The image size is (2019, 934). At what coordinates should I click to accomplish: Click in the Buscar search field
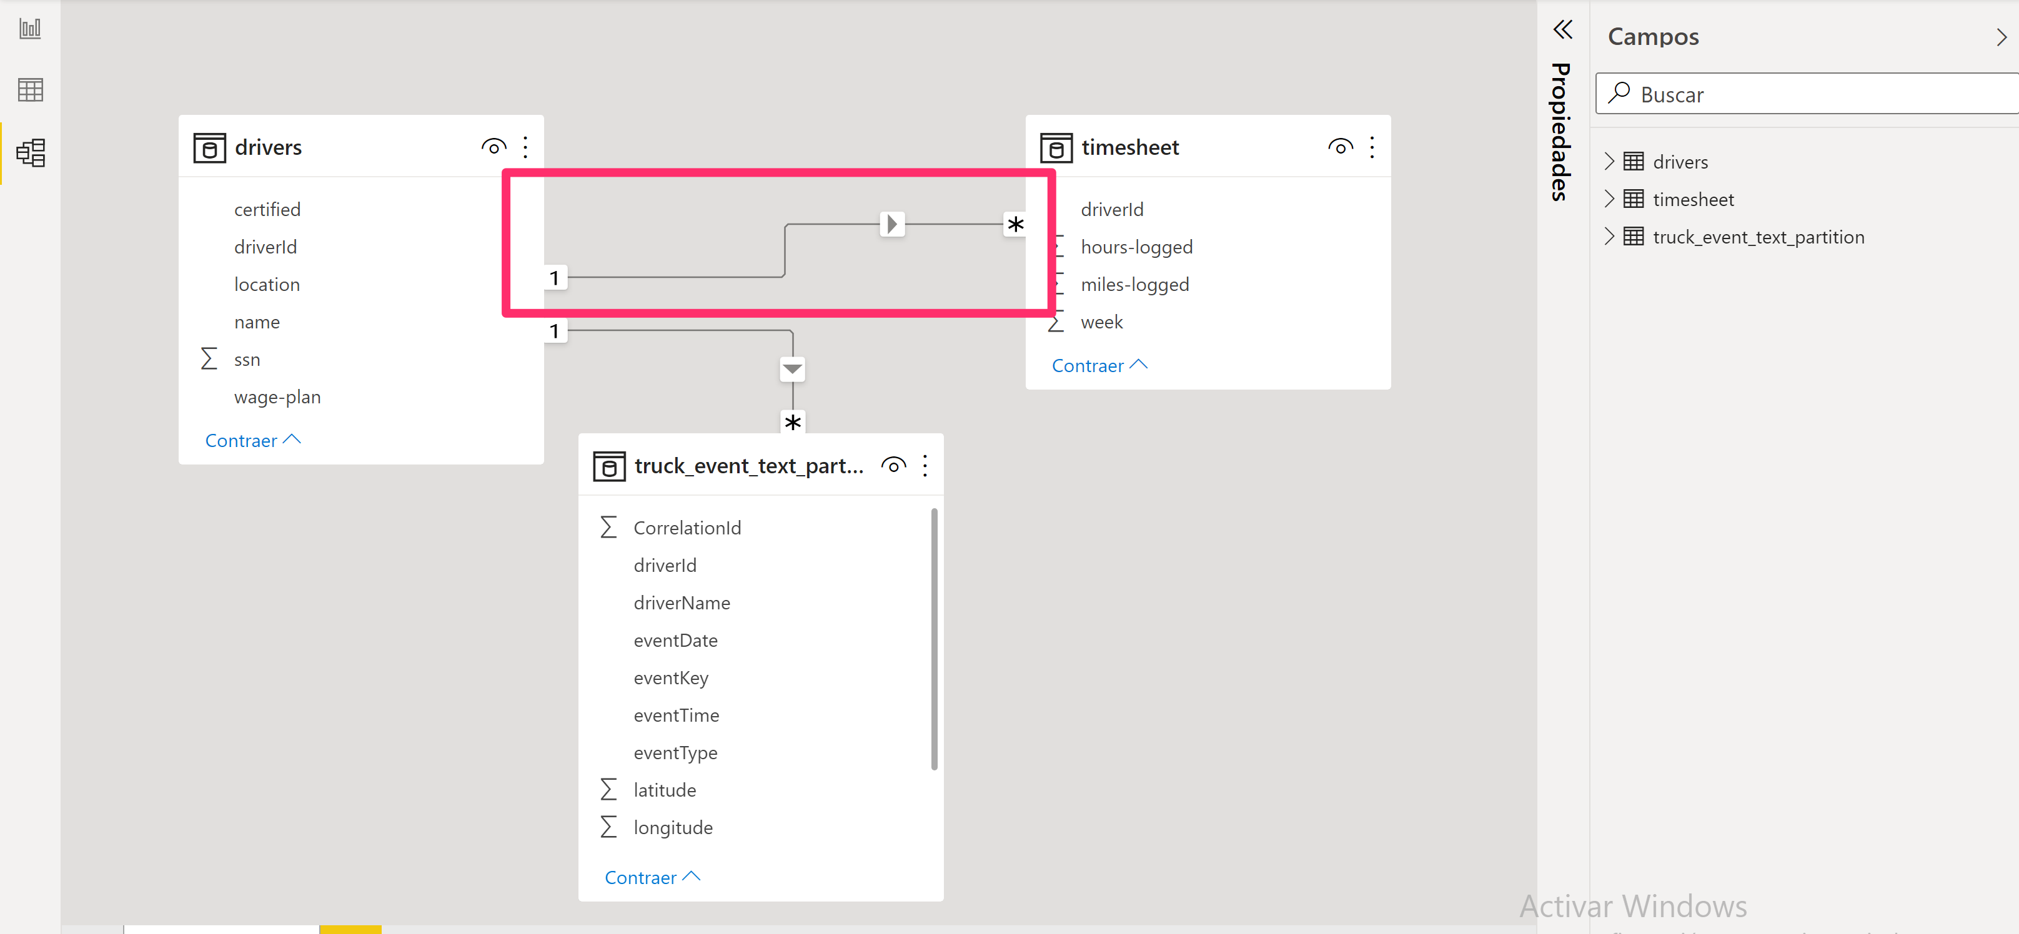[1807, 94]
